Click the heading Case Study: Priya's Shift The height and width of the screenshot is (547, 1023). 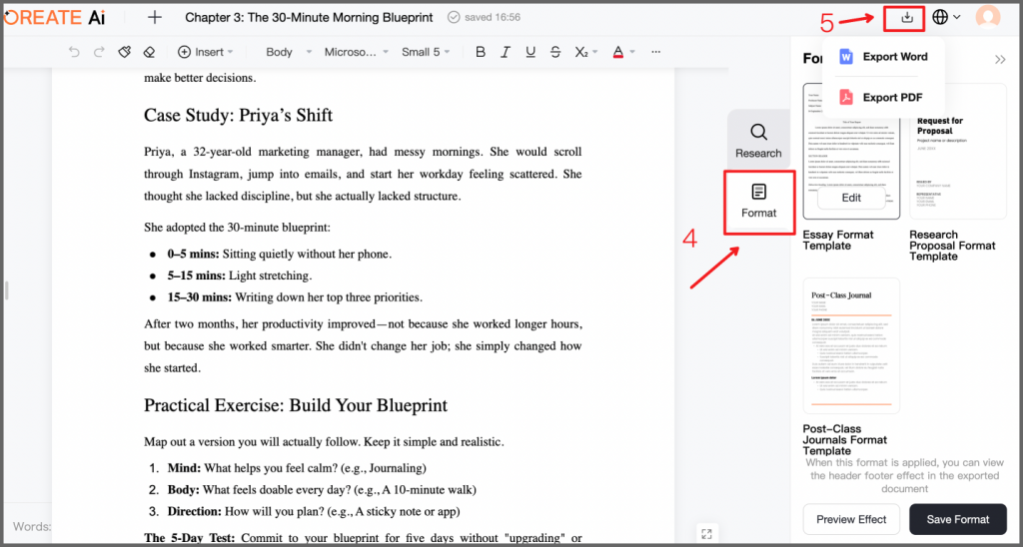[x=238, y=116]
